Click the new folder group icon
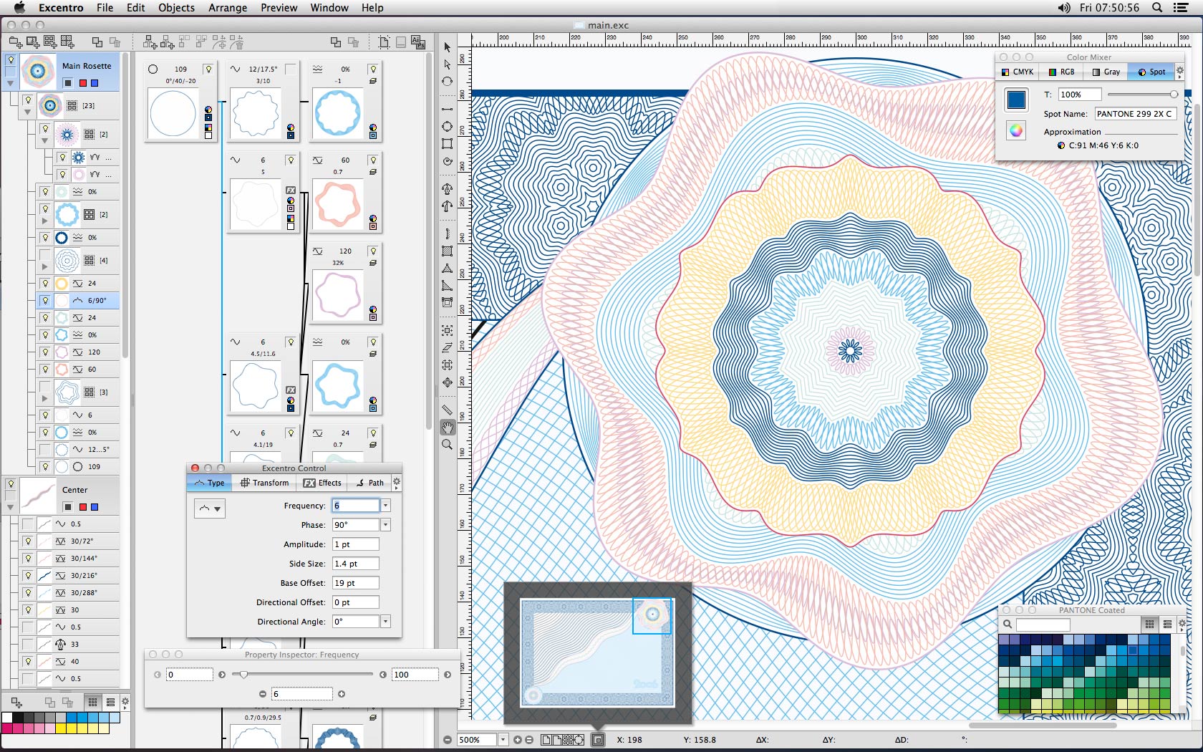This screenshot has width=1203, height=752. click(x=15, y=42)
